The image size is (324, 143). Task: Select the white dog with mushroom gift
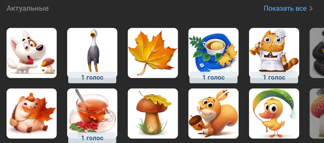[32, 53]
